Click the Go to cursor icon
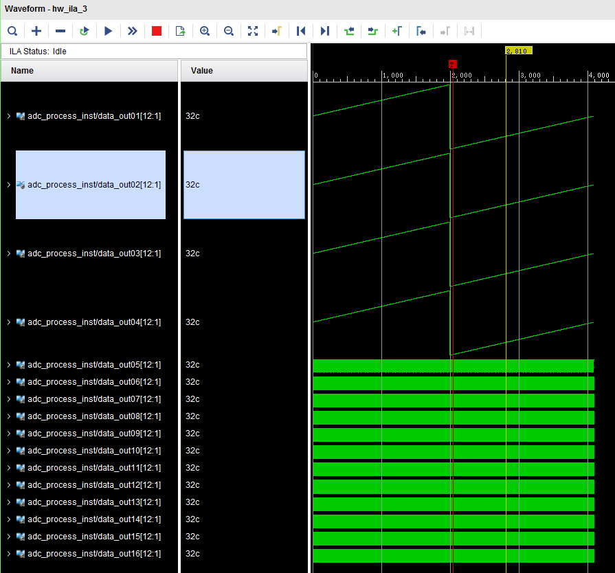The width and height of the screenshot is (615, 573). pos(277,31)
